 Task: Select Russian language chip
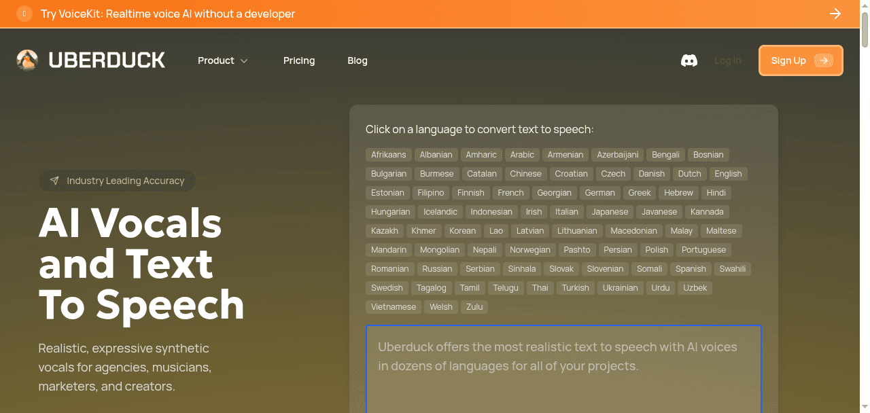click(x=437, y=269)
